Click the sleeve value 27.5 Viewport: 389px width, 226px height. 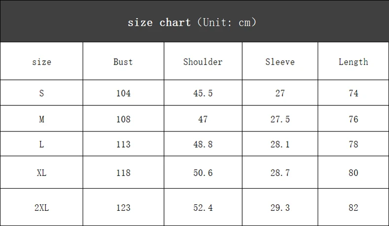pos(280,119)
